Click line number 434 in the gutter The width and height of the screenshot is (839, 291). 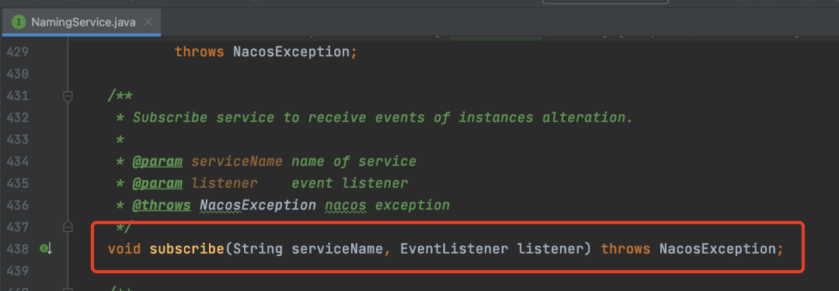click(x=18, y=161)
